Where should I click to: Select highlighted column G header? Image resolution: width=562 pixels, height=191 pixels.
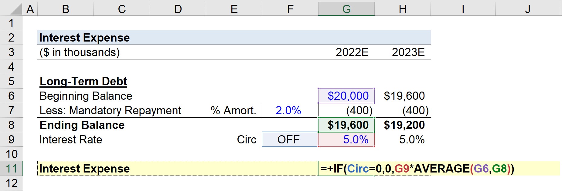pos(346,9)
